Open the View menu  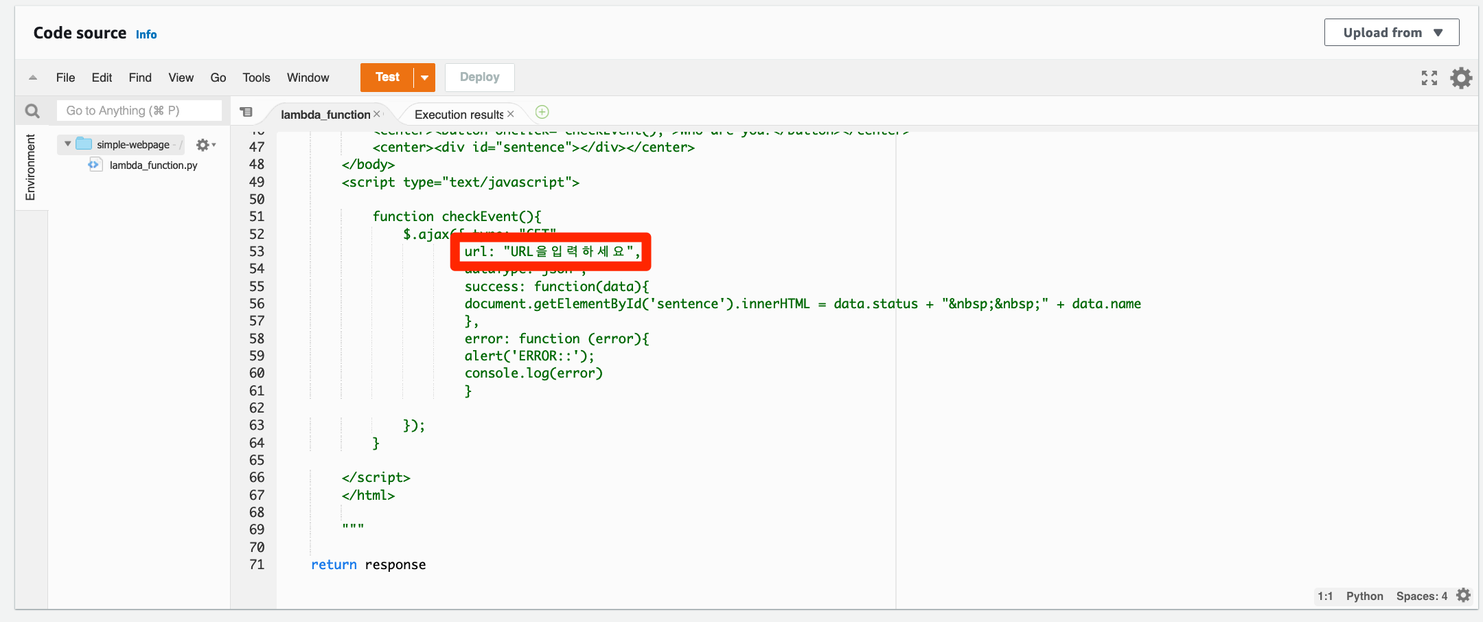pos(181,78)
